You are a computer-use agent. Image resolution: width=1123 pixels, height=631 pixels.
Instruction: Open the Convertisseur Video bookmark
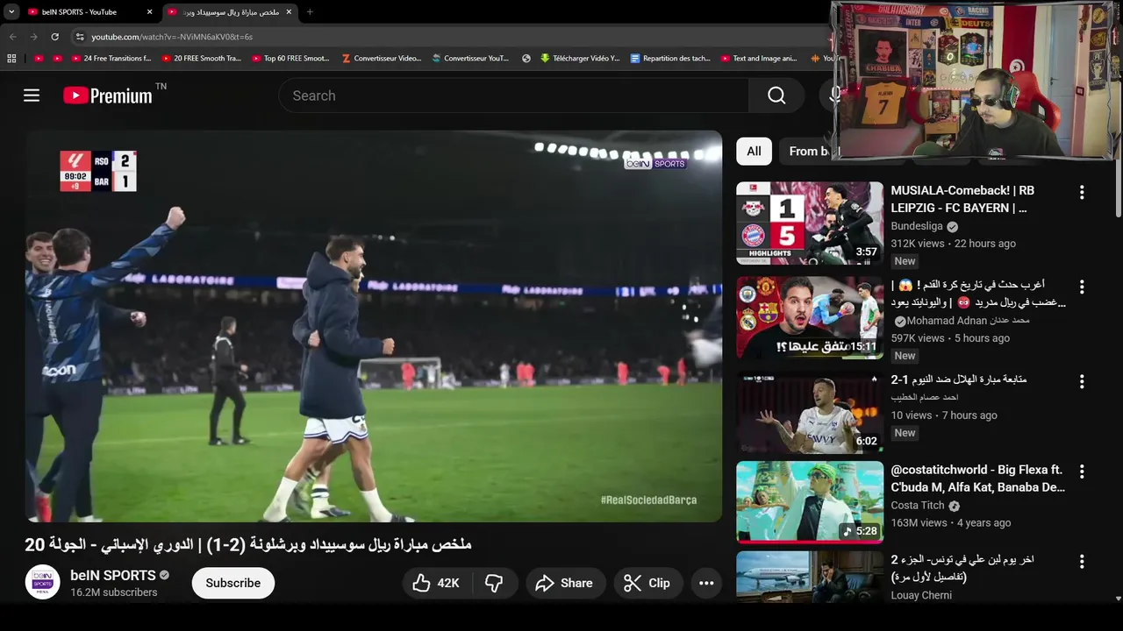[381, 59]
